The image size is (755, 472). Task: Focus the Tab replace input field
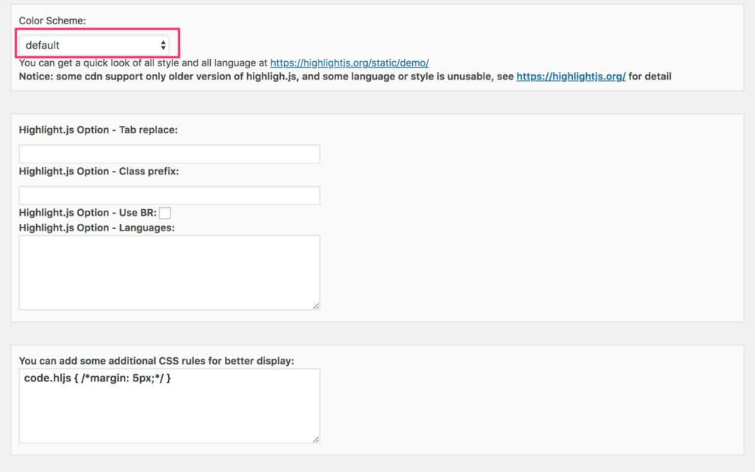click(169, 154)
